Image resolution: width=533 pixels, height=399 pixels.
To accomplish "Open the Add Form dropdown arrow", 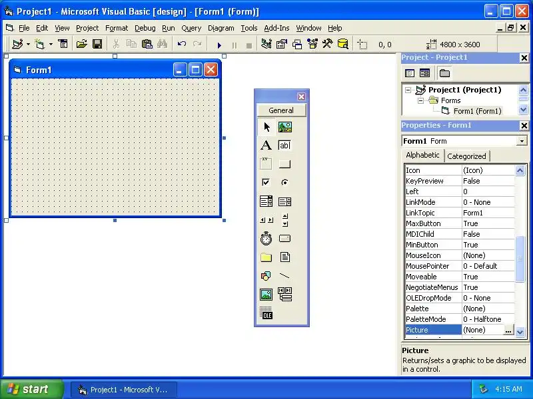I will tap(51, 44).
